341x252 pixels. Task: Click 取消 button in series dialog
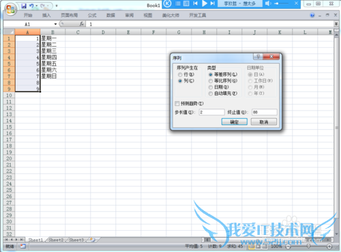click(x=264, y=122)
